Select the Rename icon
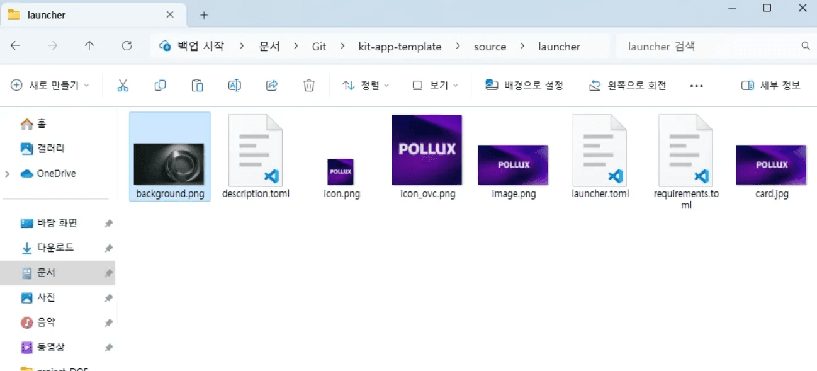This screenshot has width=817, height=371. [x=234, y=85]
